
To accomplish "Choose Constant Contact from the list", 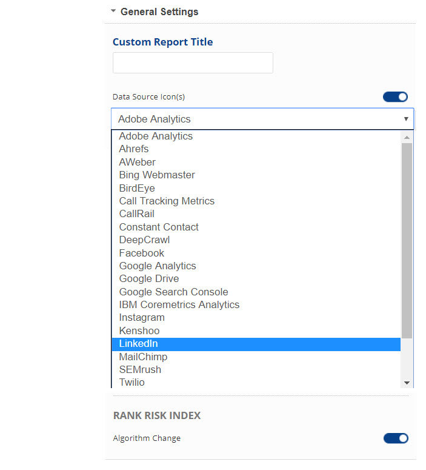I will click(x=159, y=227).
